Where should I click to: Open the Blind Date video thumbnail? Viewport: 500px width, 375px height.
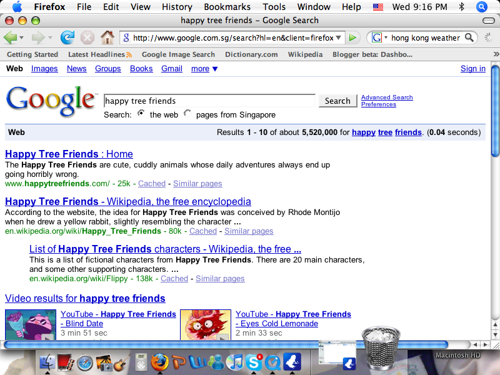click(31, 324)
